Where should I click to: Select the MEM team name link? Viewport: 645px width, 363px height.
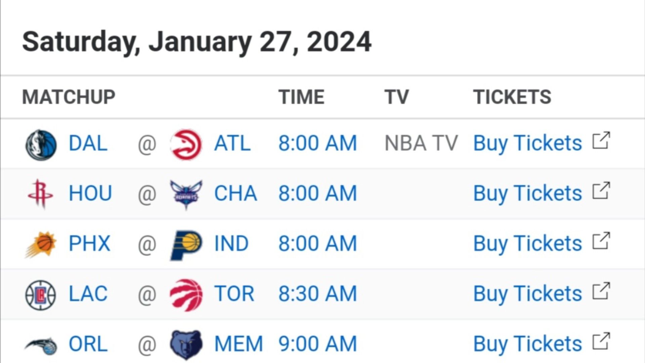239,344
